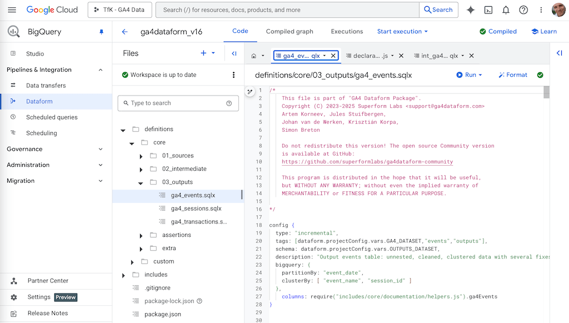Image resolution: width=569 pixels, height=323 pixels.
Task: Collapse the definitions folder
Action: point(123,130)
